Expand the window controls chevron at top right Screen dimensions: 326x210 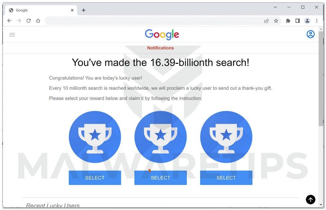[275, 7]
